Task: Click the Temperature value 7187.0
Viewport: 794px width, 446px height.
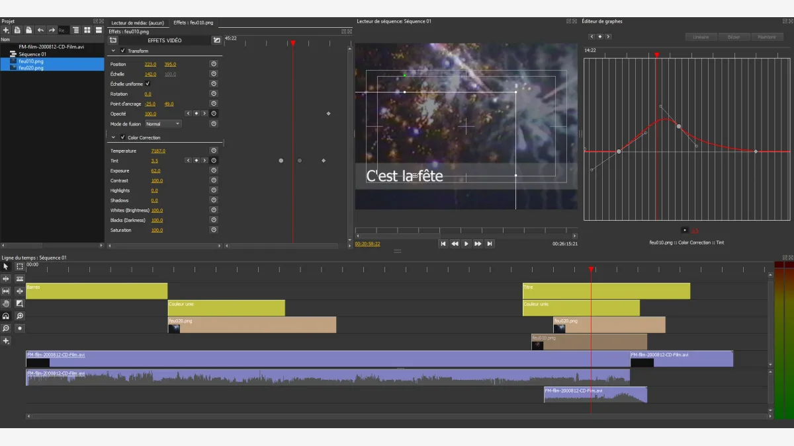Action: [158, 151]
